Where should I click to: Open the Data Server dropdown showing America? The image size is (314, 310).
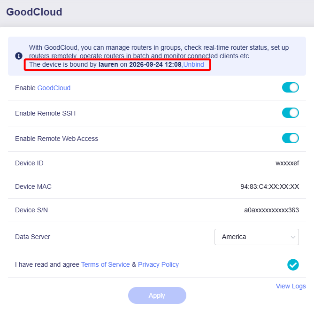tap(257, 237)
